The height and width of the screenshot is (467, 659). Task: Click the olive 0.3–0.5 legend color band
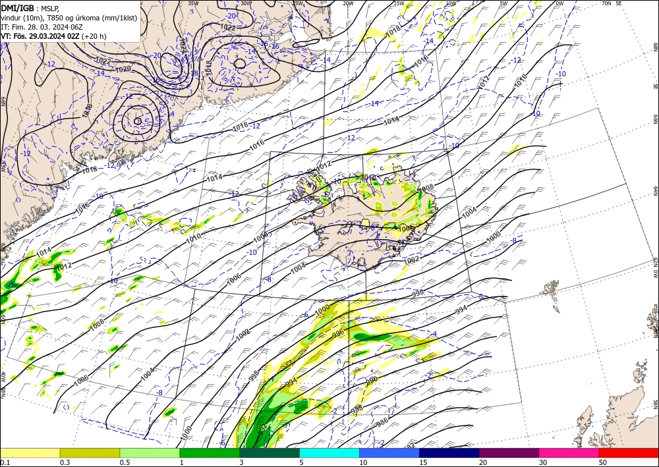pos(90,453)
